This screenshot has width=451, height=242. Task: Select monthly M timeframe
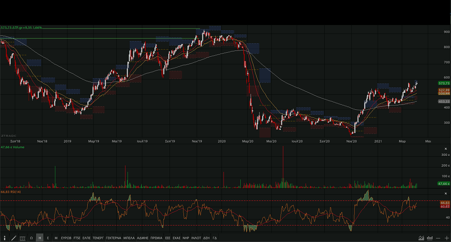coord(56,238)
